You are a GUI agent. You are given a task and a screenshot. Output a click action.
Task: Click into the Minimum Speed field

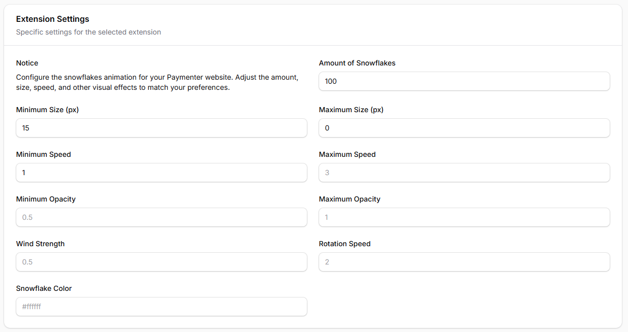(x=161, y=173)
